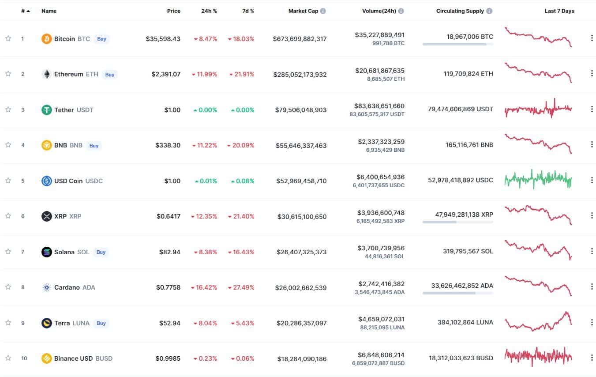Show Volume(24h) info tooltip icon
The image size is (596, 377).
point(401,11)
